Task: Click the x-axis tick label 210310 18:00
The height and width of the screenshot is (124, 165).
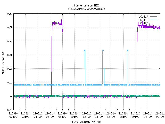Action: click(x=123, y=115)
